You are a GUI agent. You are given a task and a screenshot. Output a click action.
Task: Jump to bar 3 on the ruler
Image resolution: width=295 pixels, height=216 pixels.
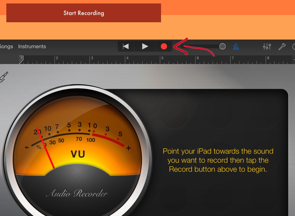(92, 59)
